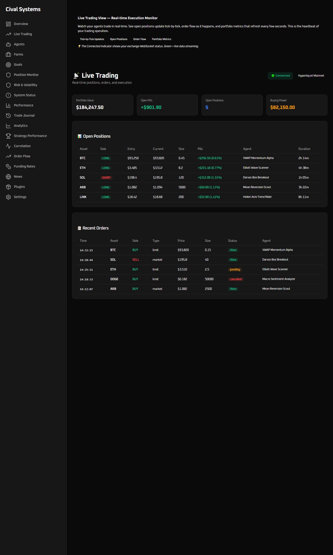Select the SOL short position row
This screenshot has width=333, height=555.
click(x=200, y=178)
